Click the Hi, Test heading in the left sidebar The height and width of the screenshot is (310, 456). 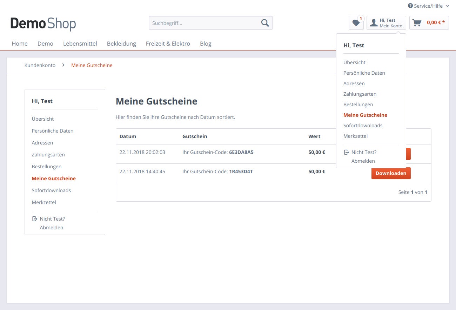pos(42,101)
